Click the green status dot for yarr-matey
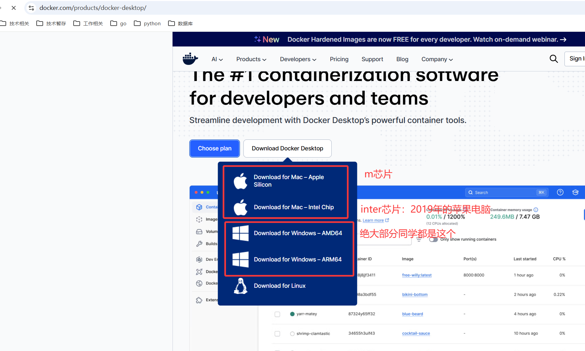 click(292, 314)
